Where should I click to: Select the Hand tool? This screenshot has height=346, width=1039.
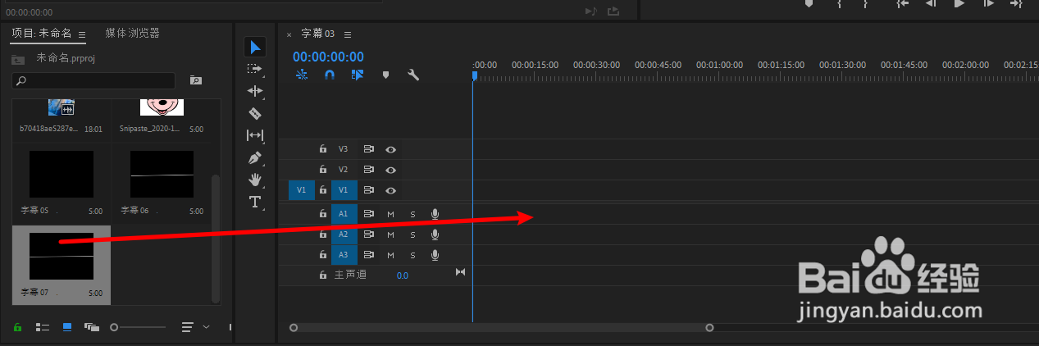[255, 180]
